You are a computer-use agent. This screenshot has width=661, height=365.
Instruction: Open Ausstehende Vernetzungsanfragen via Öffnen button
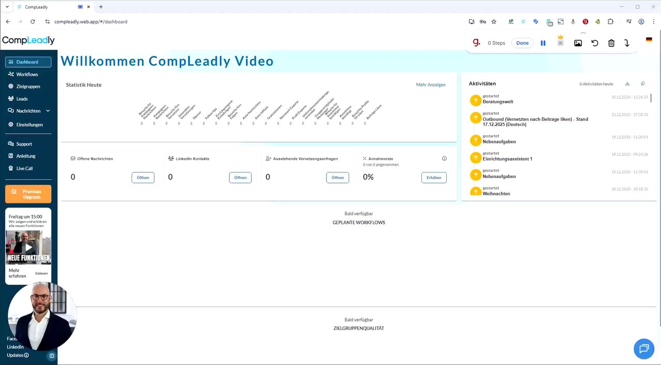coord(338,178)
